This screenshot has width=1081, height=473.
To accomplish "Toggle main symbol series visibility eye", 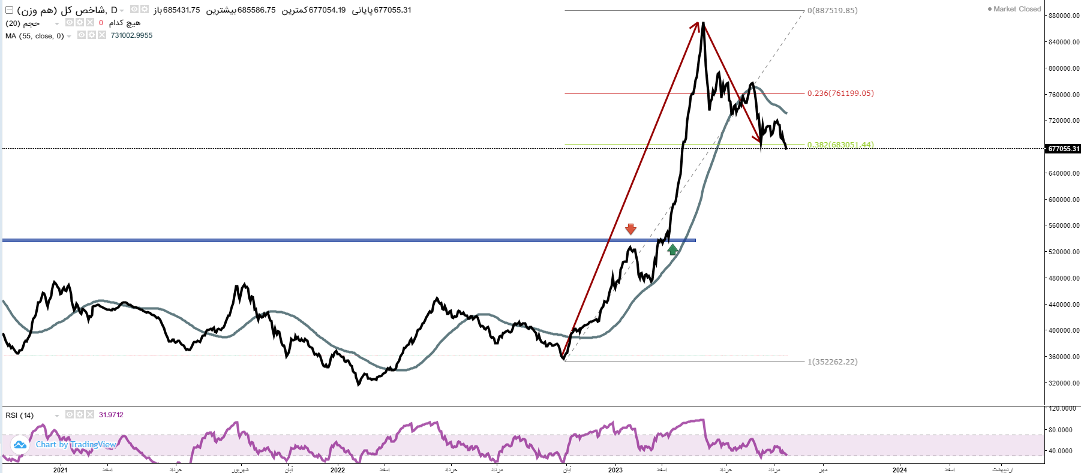I will pos(134,10).
